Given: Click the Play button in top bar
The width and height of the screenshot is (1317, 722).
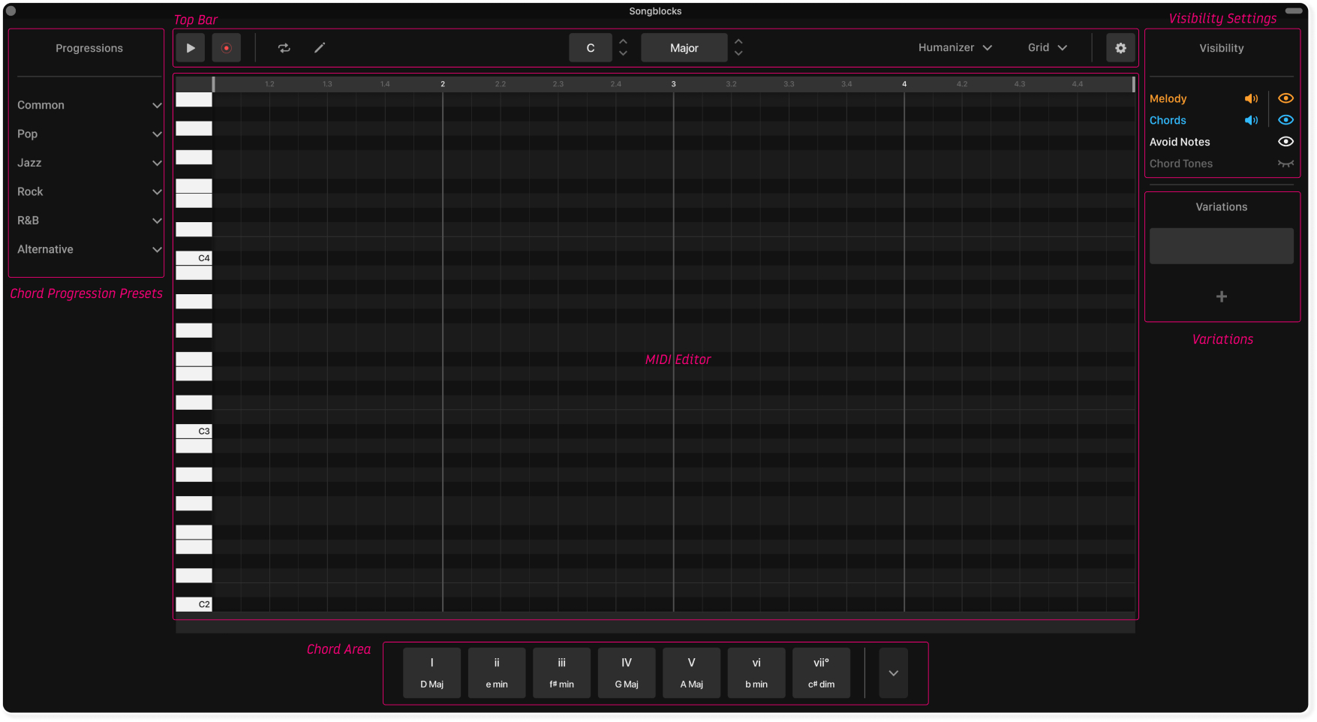Looking at the screenshot, I should click(x=191, y=48).
